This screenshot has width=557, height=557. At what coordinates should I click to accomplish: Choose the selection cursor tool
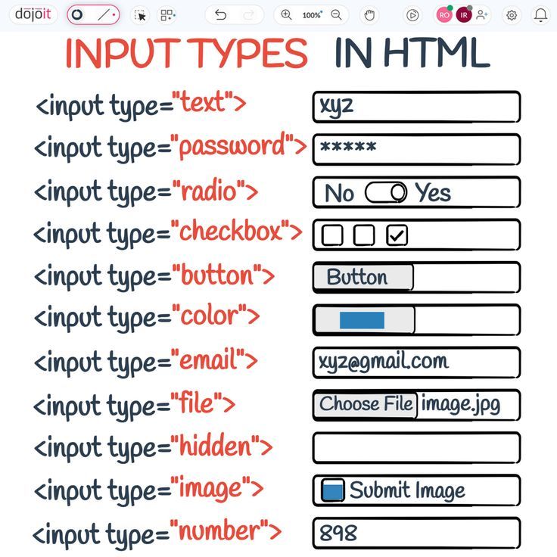pyautogui.click(x=140, y=15)
